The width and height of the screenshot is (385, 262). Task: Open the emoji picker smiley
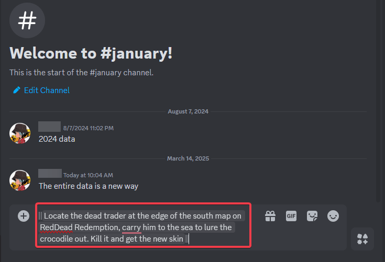click(333, 216)
